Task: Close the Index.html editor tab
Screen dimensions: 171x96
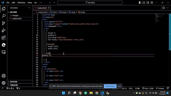Action: tap(49, 8)
